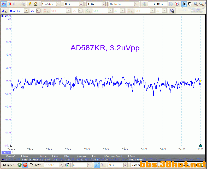Image resolution: width=207 pixels, height=169 pixels.
Task: Open Channel A ±10 µV range dropdown
Action: pos(26,11)
